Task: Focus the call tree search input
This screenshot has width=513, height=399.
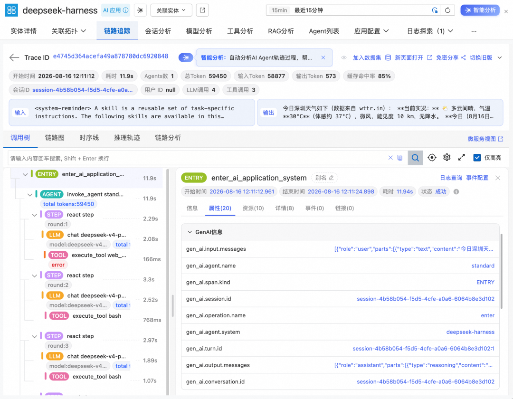Action: tap(196, 158)
